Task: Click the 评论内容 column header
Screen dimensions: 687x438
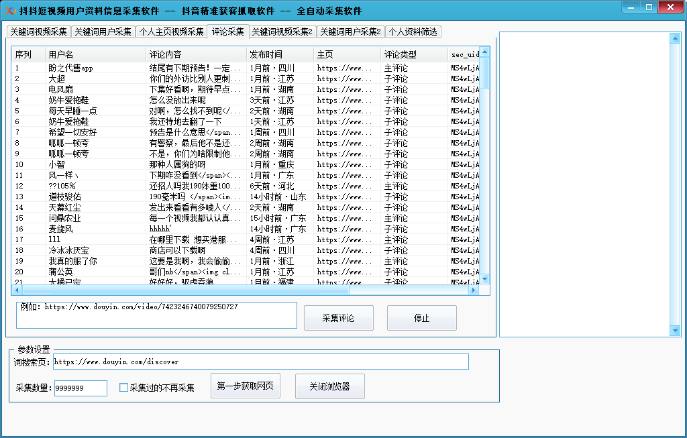Action: (x=196, y=54)
